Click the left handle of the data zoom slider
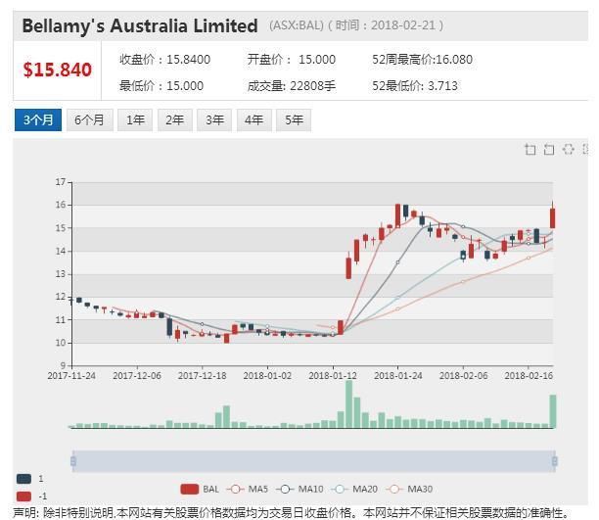 point(73,461)
